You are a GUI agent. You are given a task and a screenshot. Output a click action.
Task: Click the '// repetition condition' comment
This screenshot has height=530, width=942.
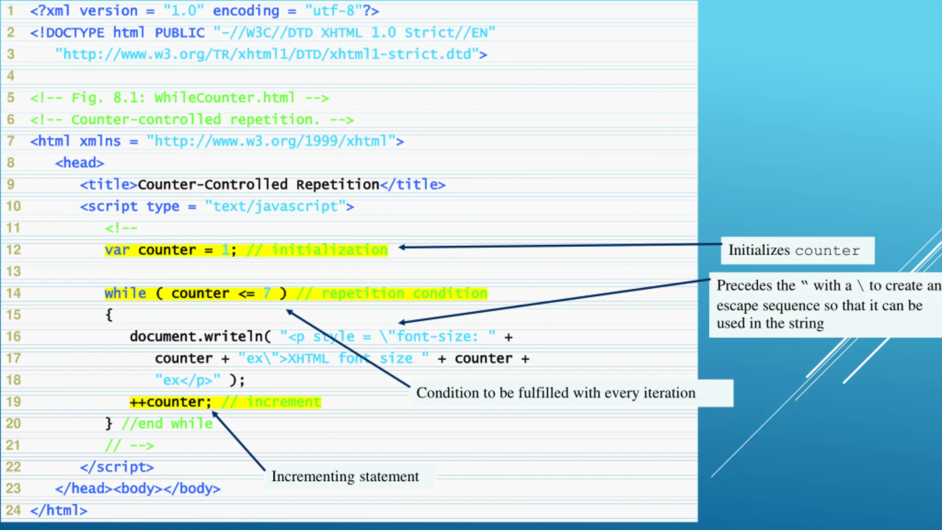(392, 293)
